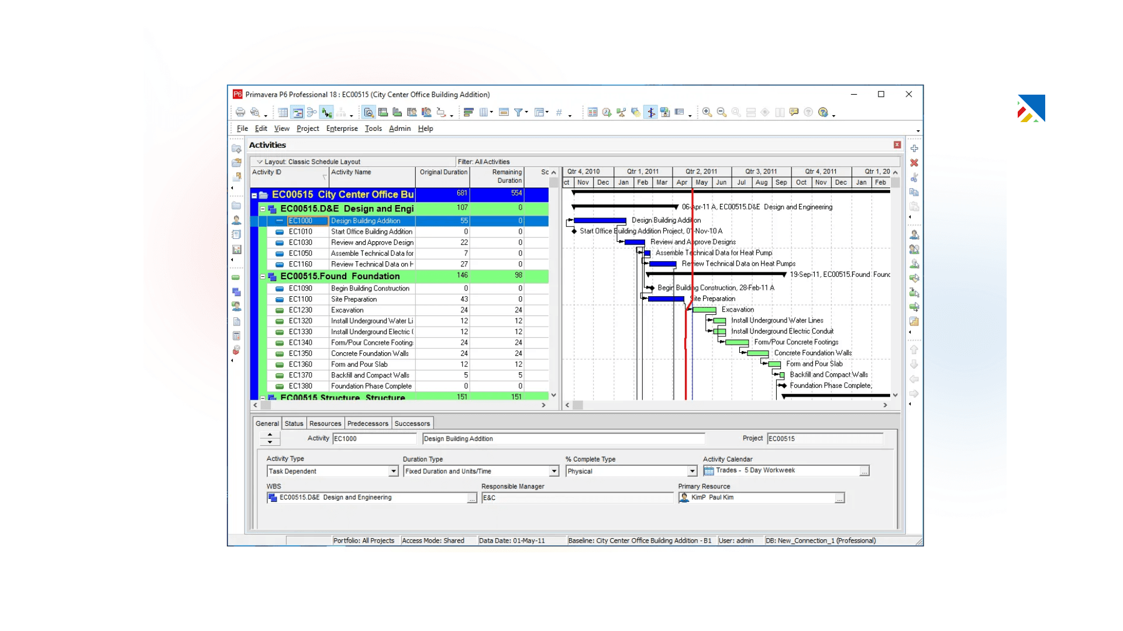Add a new activity with the plus icon

[914, 148]
